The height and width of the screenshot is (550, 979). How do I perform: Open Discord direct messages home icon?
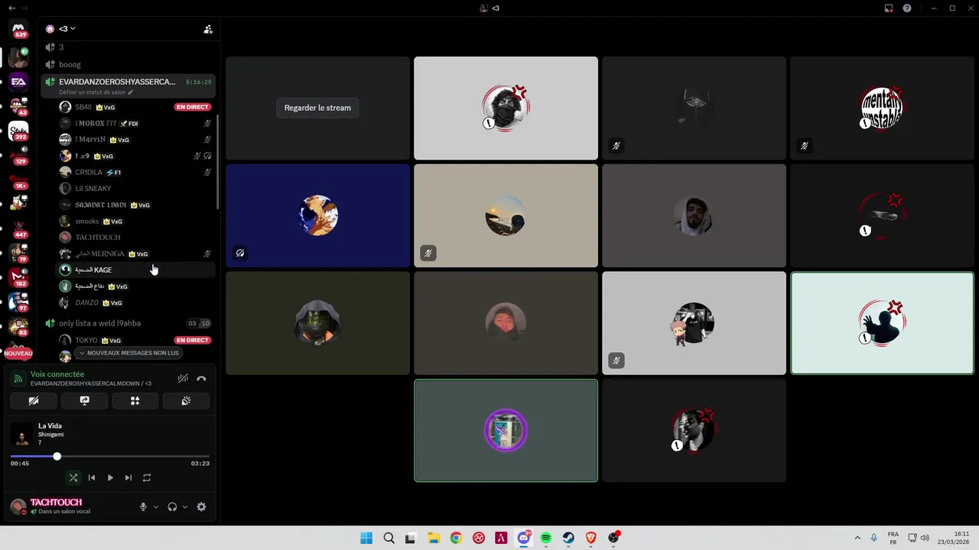click(x=18, y=29)
